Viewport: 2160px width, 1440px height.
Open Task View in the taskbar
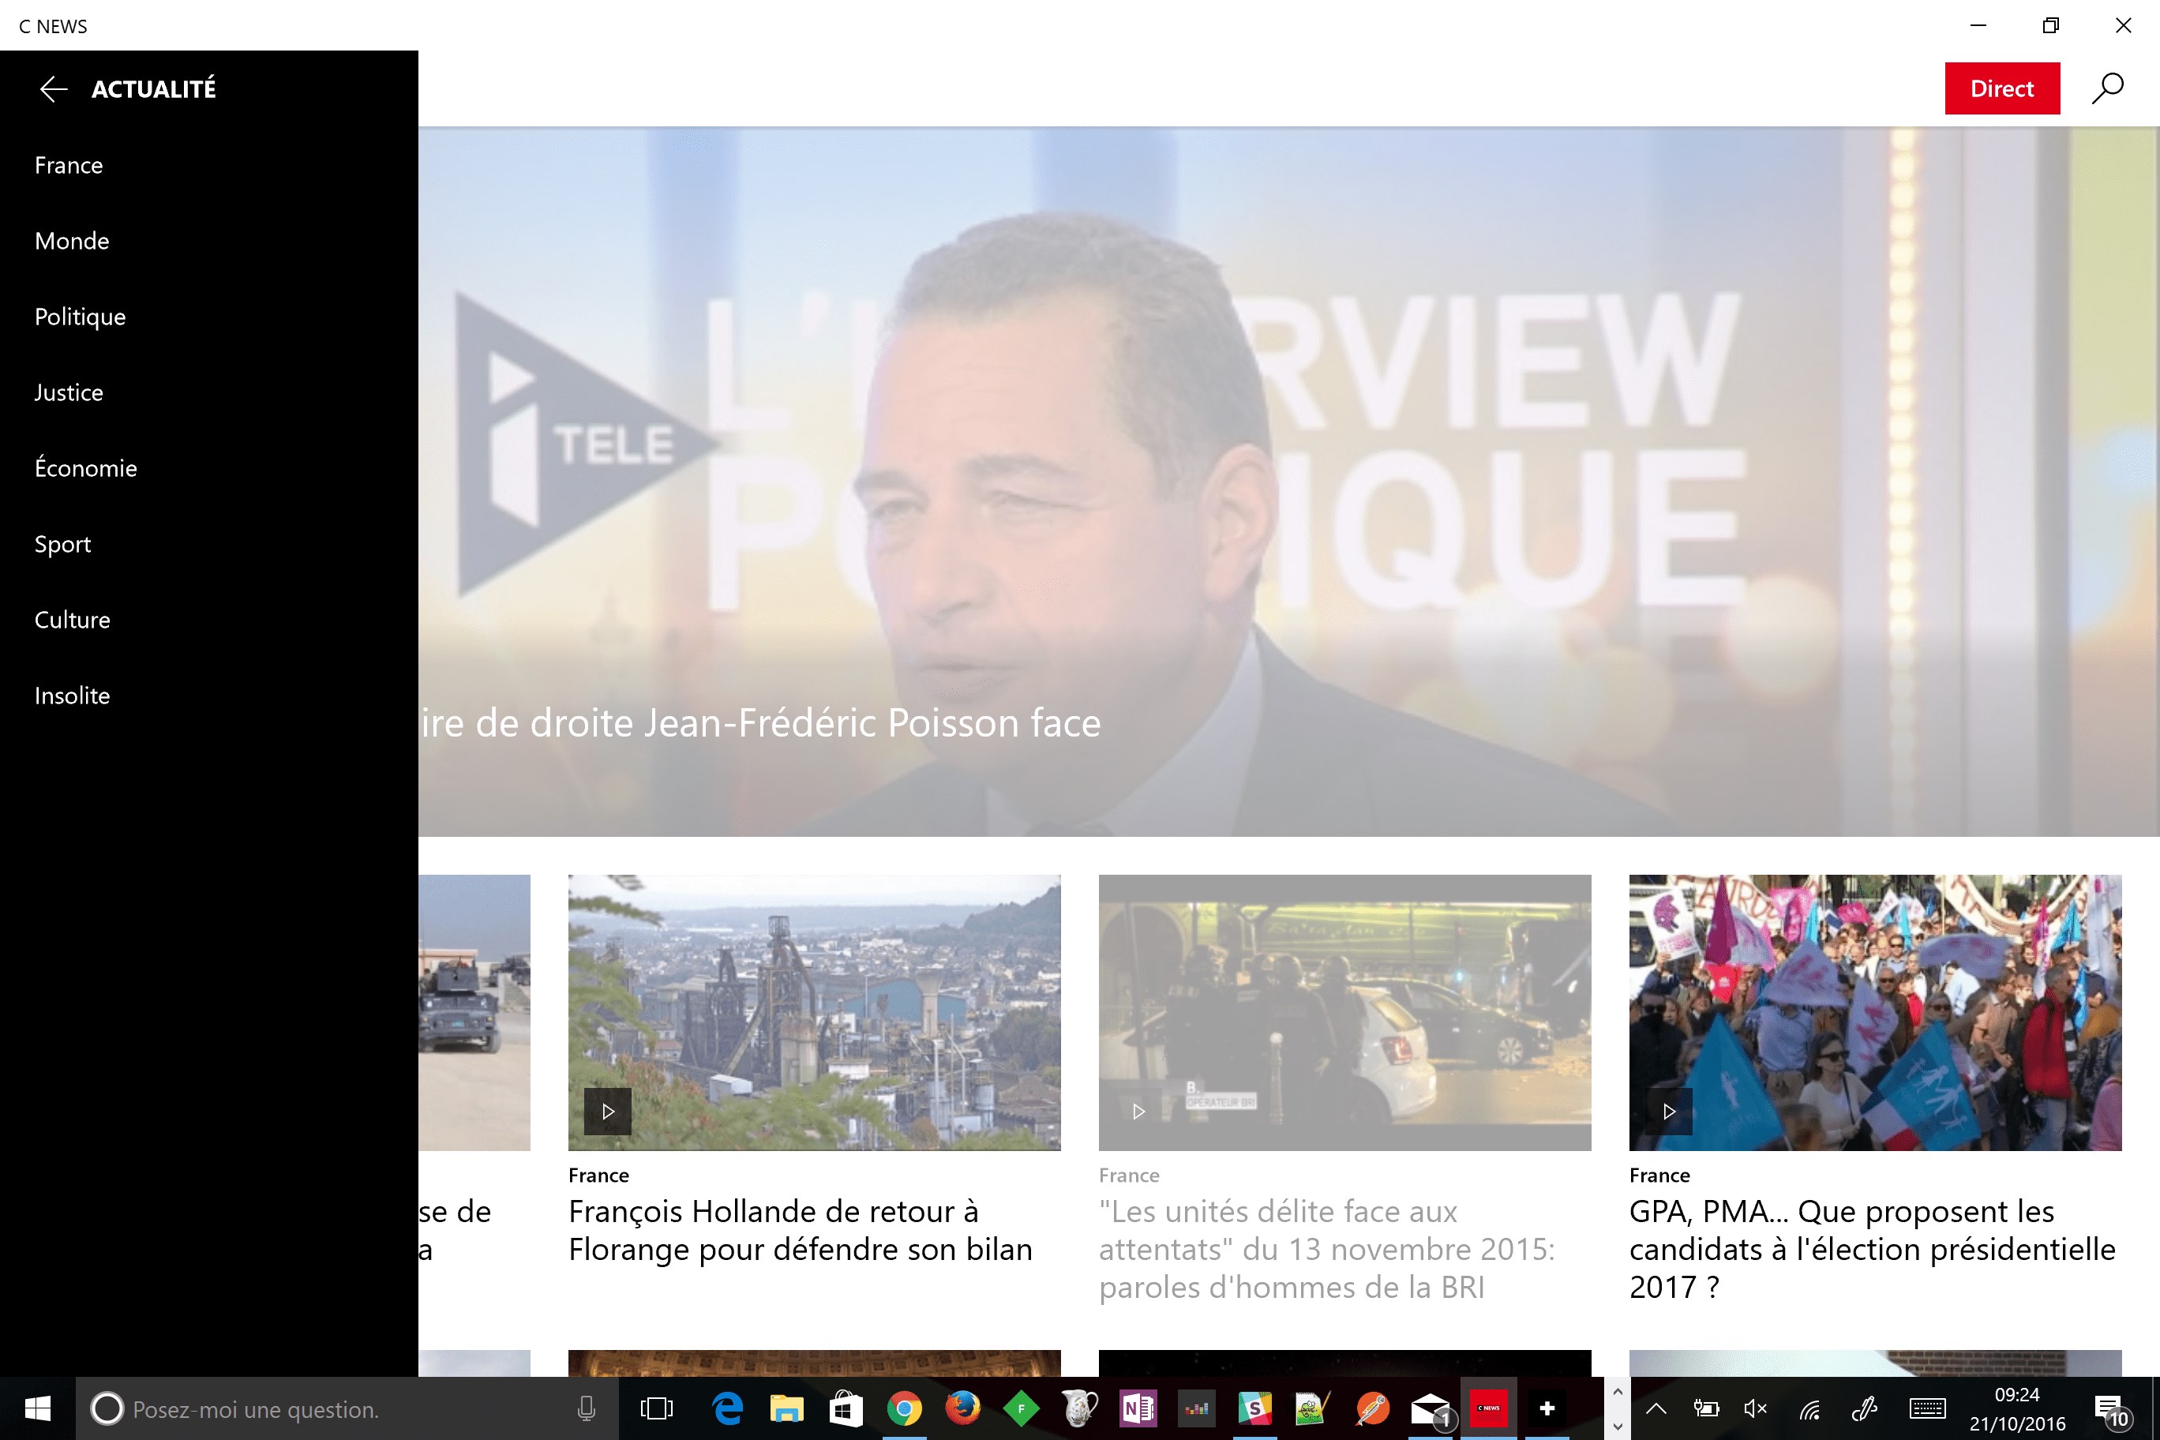coord(656,1408)
